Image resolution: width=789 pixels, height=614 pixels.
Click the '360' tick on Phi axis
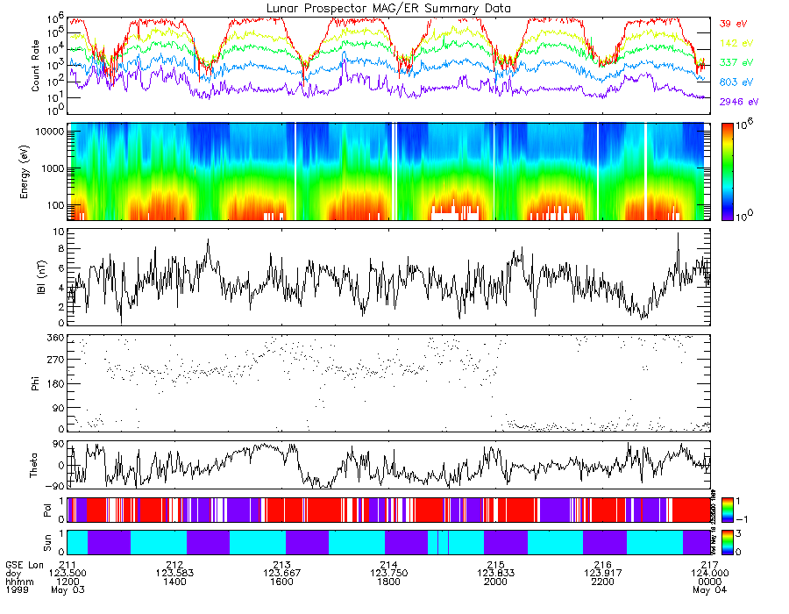pos(56,337)
